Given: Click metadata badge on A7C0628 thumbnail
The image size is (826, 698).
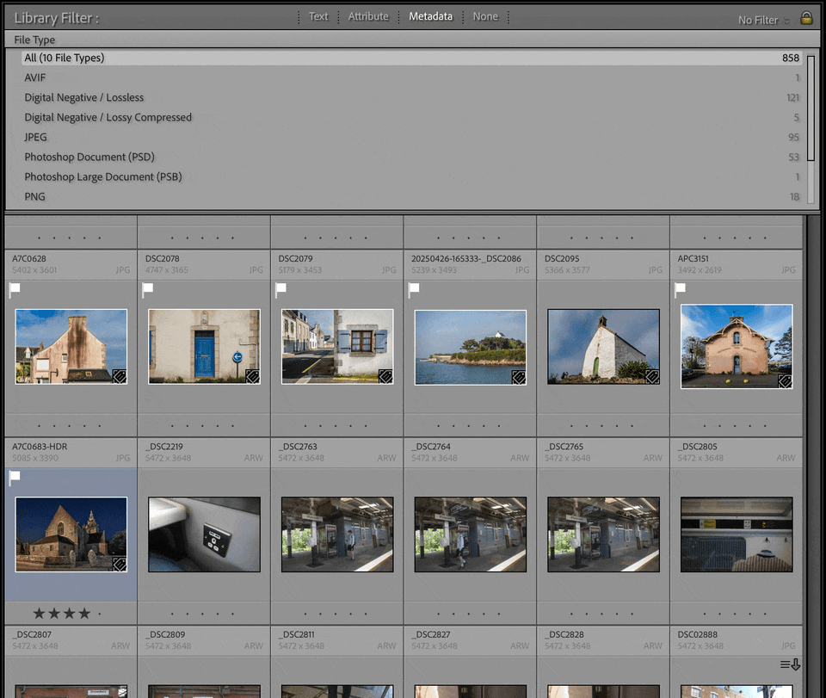Looking at the screenshot, I should [x=120, y=376].
